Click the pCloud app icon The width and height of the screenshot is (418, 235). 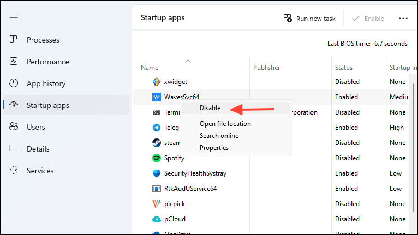pyautogui.click(x=157, y=219)
